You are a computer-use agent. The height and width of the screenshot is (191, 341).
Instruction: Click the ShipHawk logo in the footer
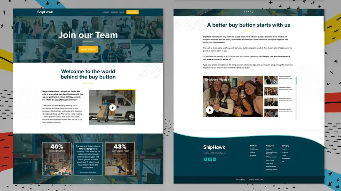coord(214,147)
